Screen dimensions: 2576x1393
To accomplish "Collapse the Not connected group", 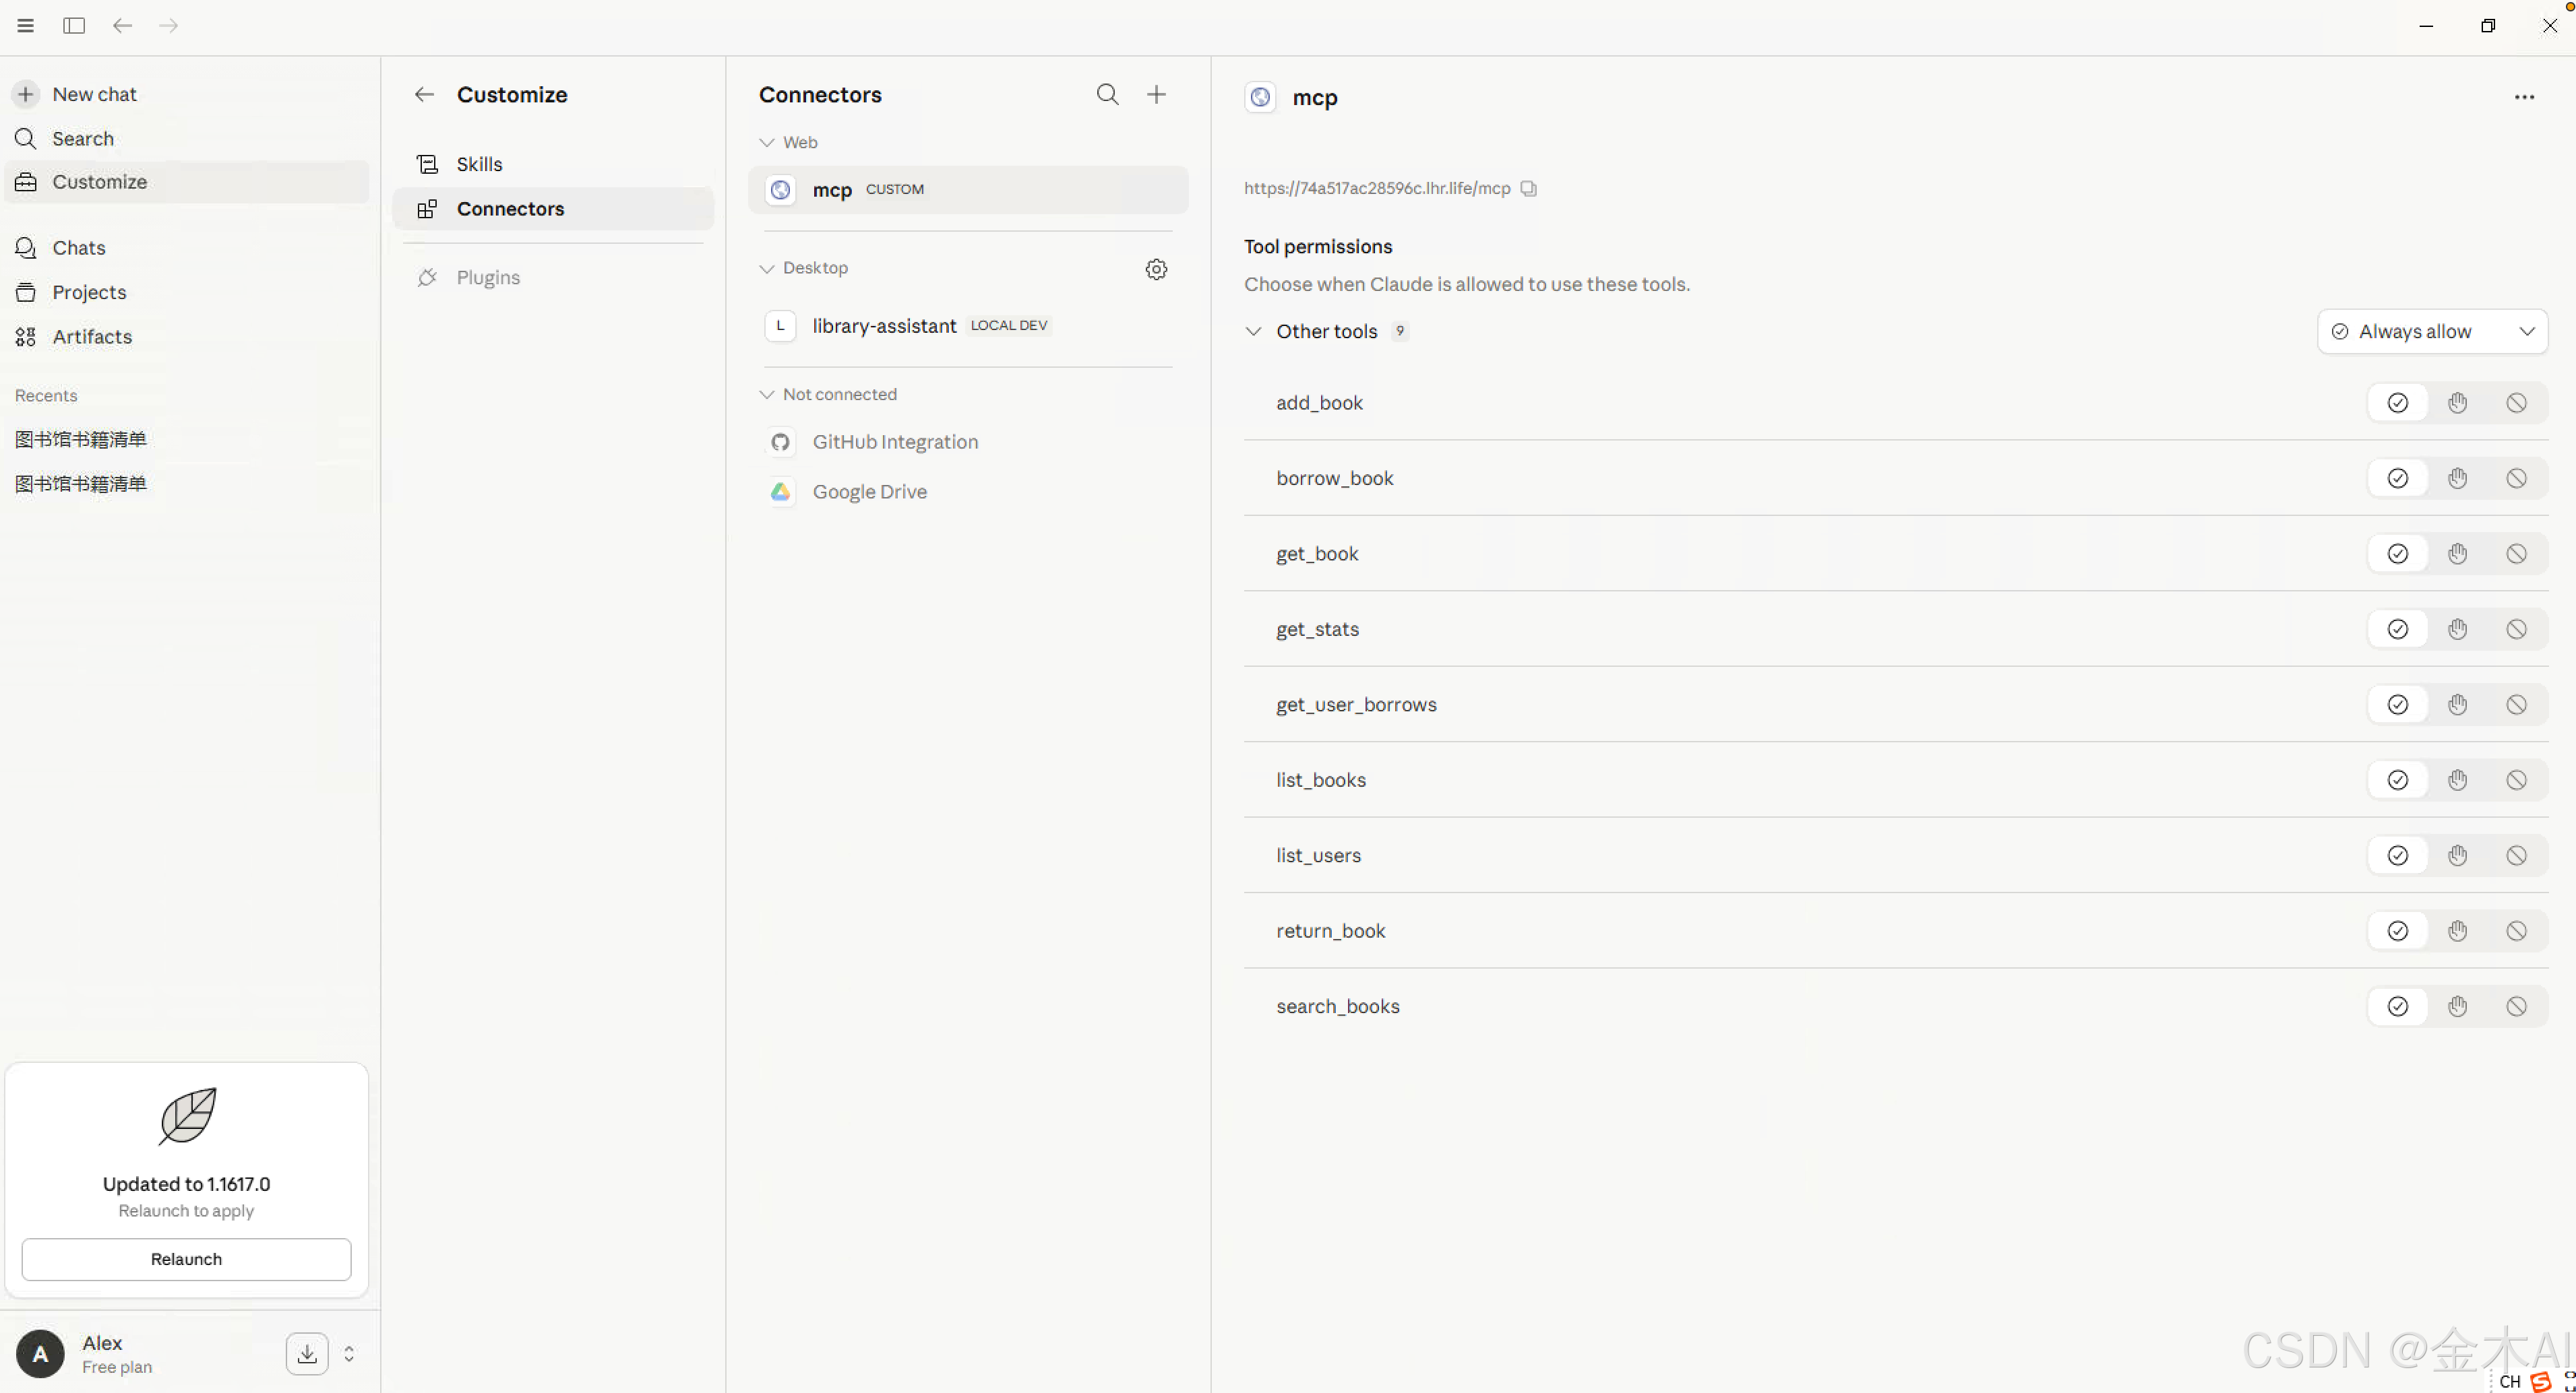I will point(767,393).
